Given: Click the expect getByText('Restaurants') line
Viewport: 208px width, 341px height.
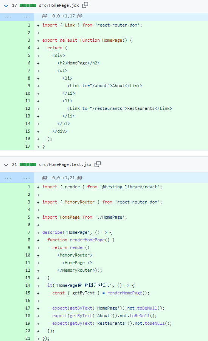Looking at the screenshot, I should pyautogui.click(x=112, y=324).
